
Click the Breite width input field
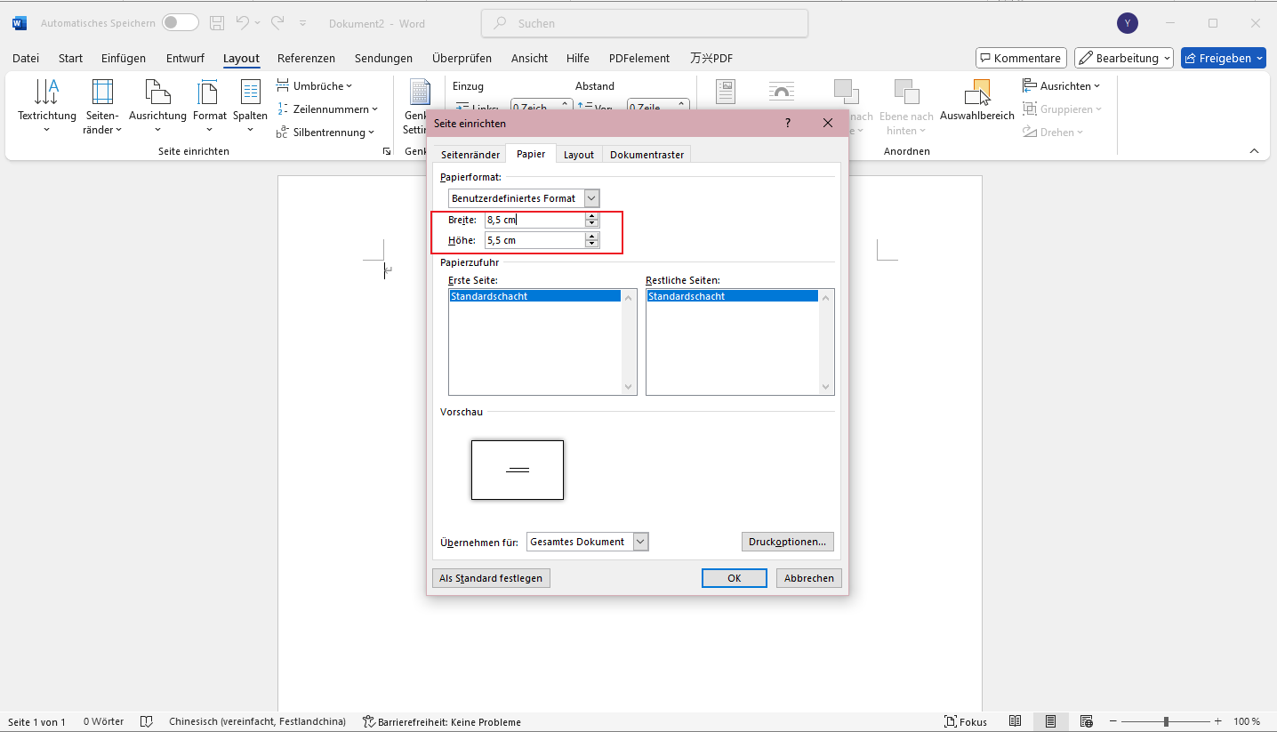(x=535, y=220)
